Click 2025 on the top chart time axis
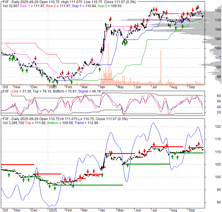The image size is (222, 212). pos(53,87)
